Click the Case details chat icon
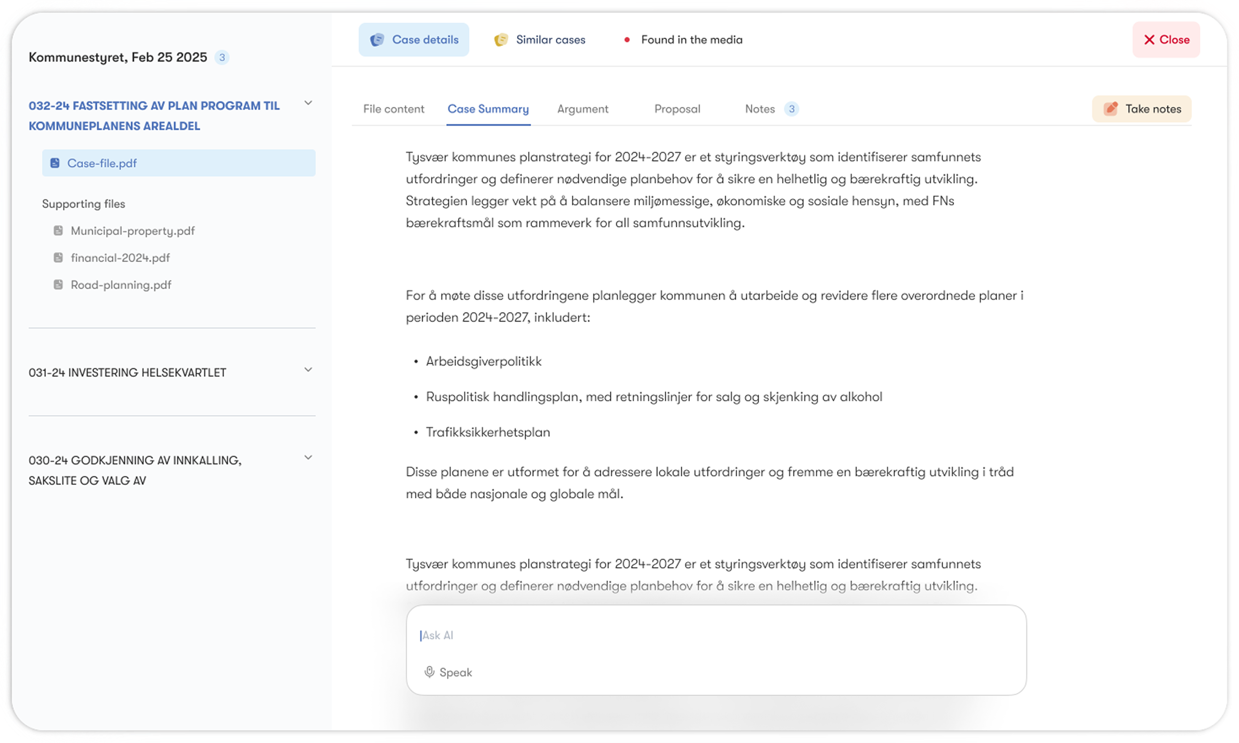Image resolution: width=1239 pixels, height=743 pixels. [377, 40]
